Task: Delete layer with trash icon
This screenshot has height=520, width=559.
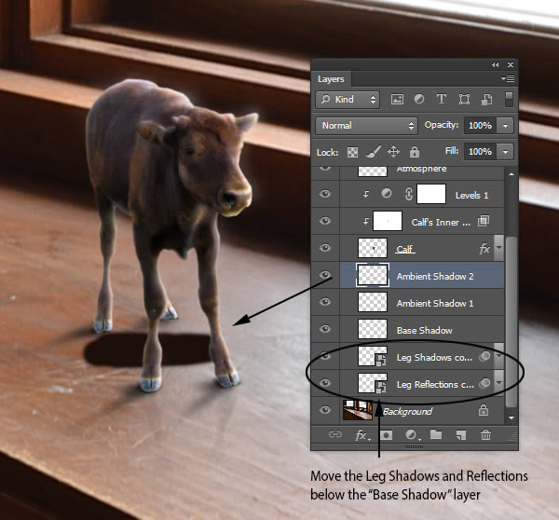Action: pos(485,435)
